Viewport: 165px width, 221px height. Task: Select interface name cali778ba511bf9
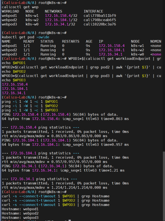100,16
